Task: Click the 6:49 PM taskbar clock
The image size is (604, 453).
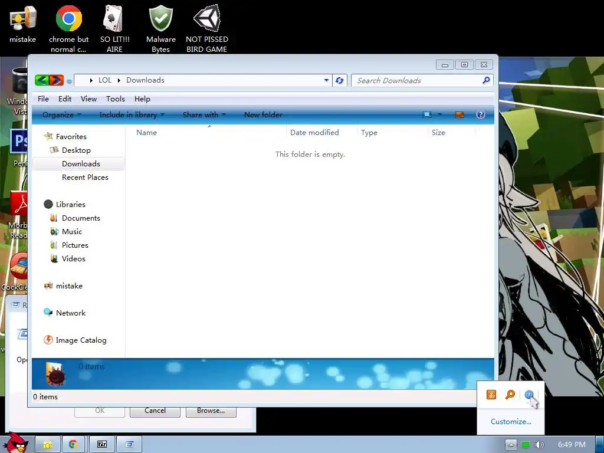Action: (x=571, y=445)
